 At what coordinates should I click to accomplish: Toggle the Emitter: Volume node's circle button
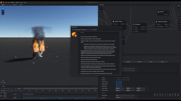pos(125,21)
